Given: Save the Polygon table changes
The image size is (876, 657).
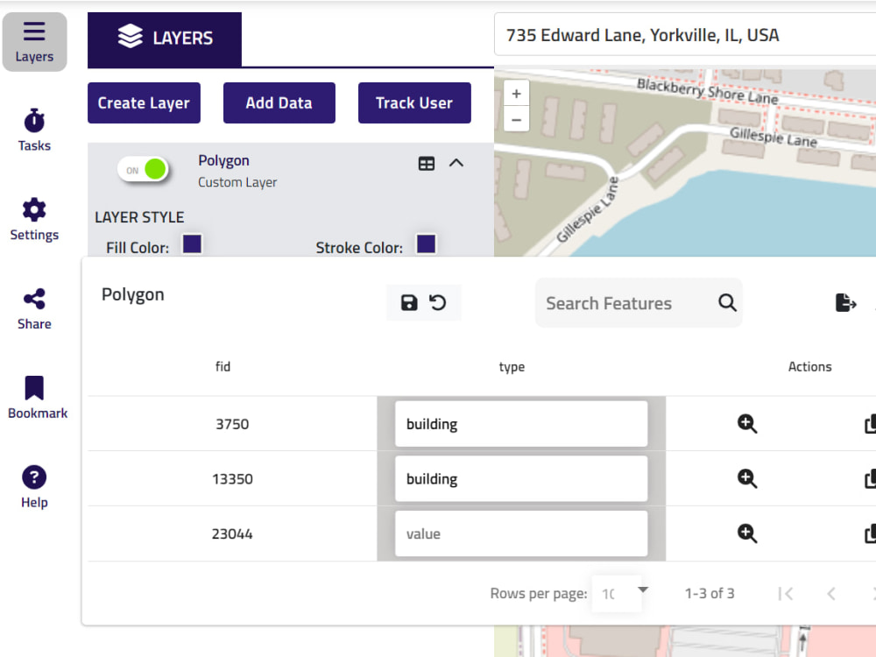Looking at the screenshot, I should point(409,303).
